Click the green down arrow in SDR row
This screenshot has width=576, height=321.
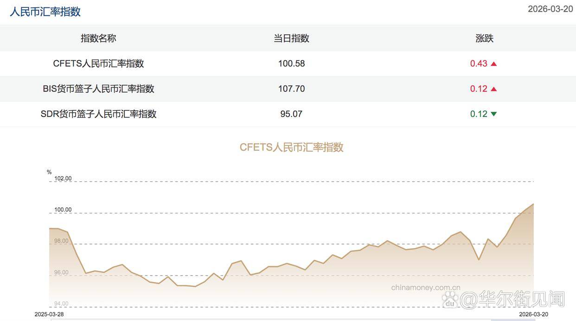(493, 114)
